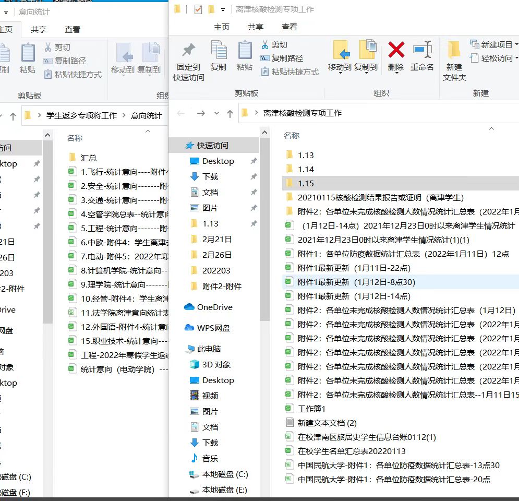519x501 pixels.
Task: Click the Forward arrow in the right window
Action: tap(201, 113)
